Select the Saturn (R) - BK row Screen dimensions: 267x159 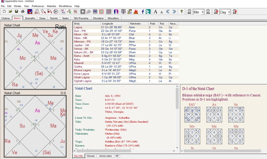point(126,52)
